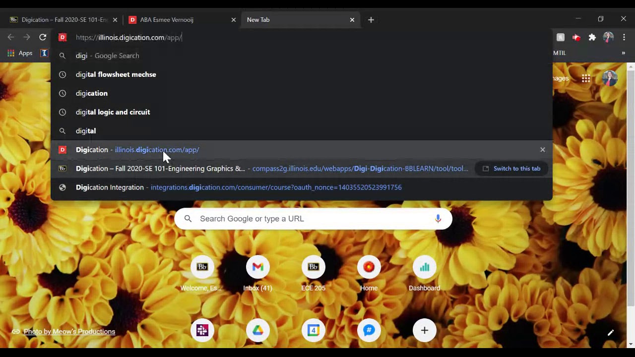Open a new browser tab

371,20
